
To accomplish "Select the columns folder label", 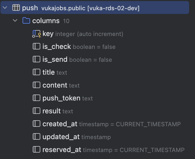I will 46,21.
